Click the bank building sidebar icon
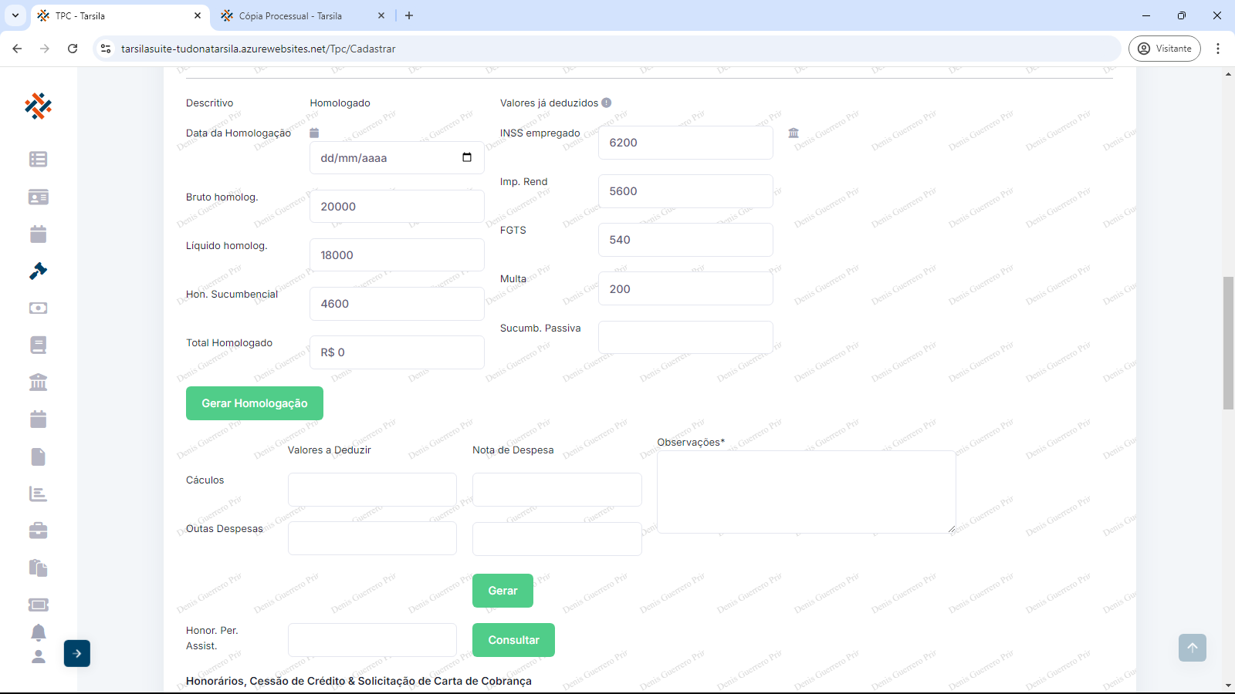Screen dimensions: 1235x694 [x=38, y=382]
